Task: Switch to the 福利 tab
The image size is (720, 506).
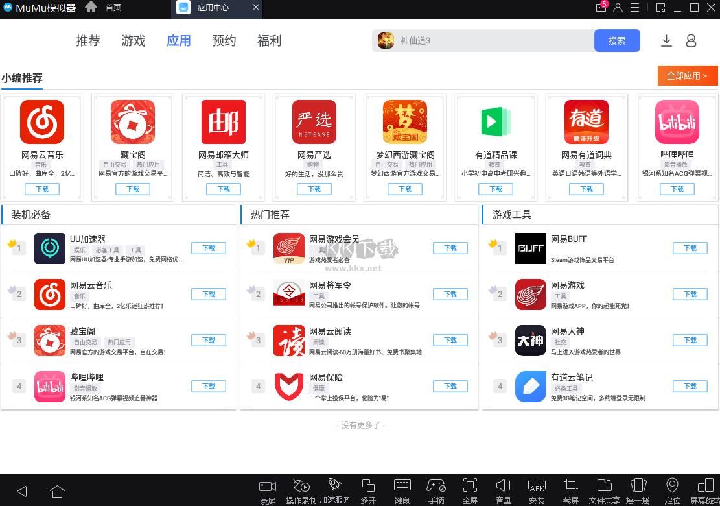Action: coord(269,40)
